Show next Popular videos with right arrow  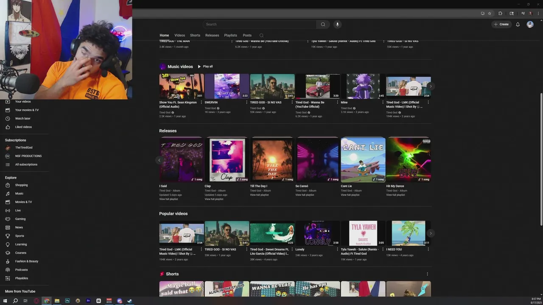coord(431,233)
